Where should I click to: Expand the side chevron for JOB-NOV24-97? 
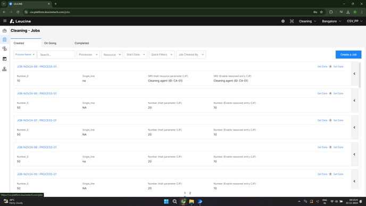(354, 127)
